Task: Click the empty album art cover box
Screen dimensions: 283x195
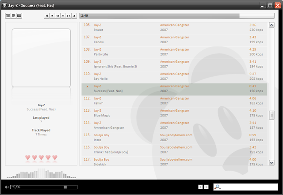Action: (41, 58)
